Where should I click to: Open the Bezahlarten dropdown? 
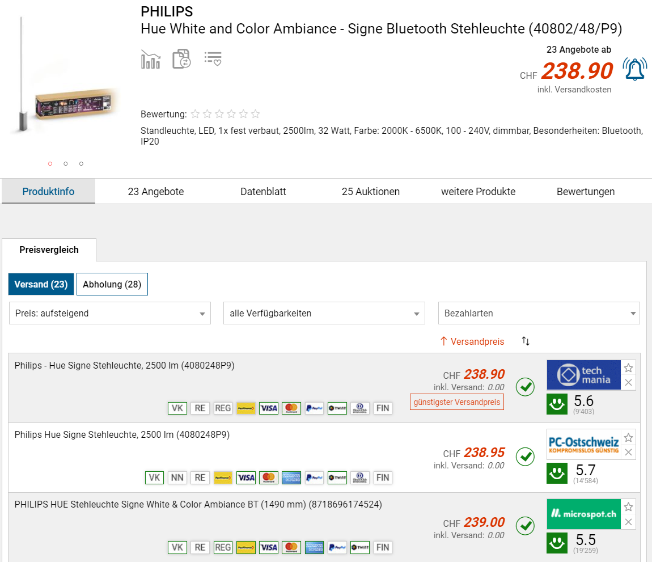pyautogui.click(x=539, y=313)
